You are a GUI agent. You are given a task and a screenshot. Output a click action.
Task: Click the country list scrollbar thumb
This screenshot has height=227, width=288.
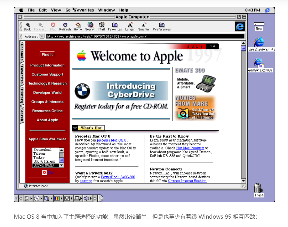coord(62,160)
